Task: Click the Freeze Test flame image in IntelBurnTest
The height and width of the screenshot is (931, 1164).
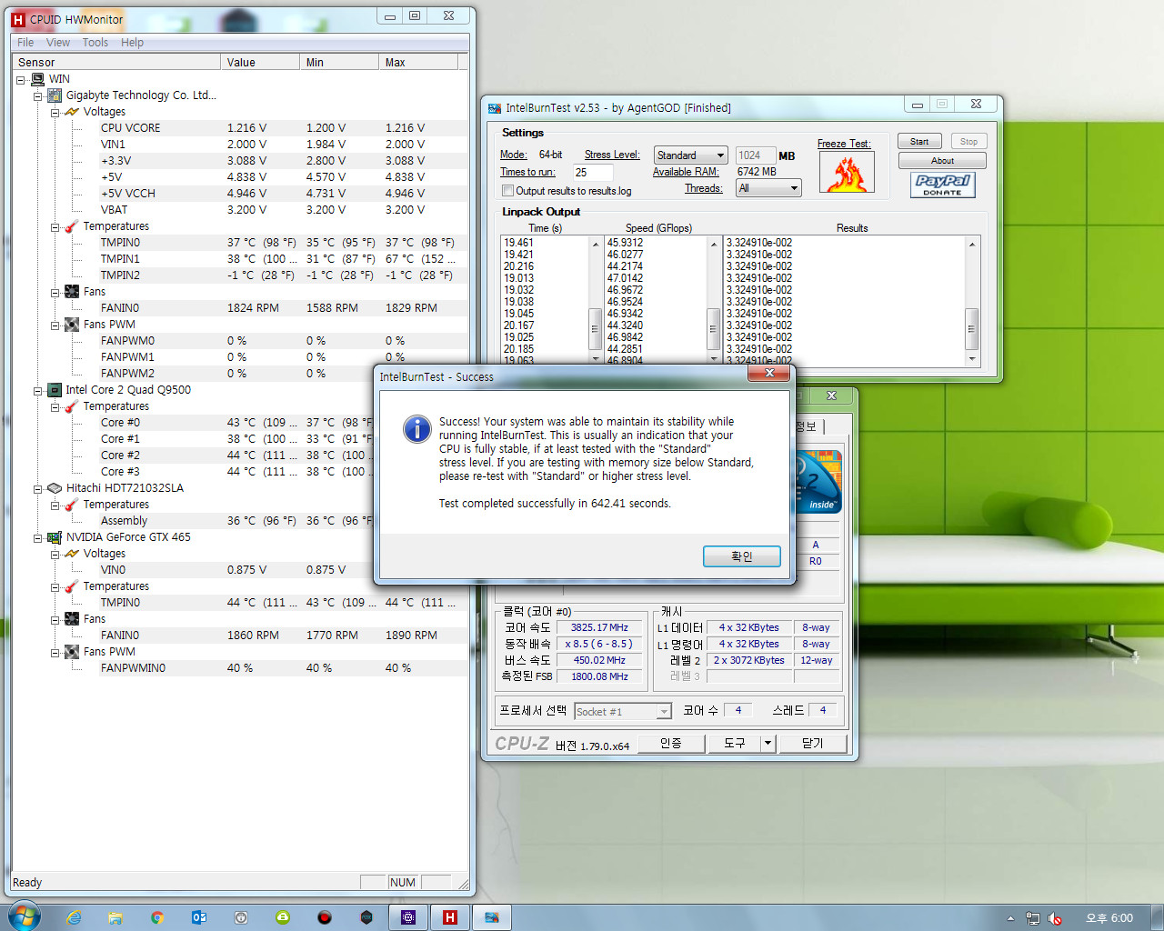Action: [x=847, y=172]
